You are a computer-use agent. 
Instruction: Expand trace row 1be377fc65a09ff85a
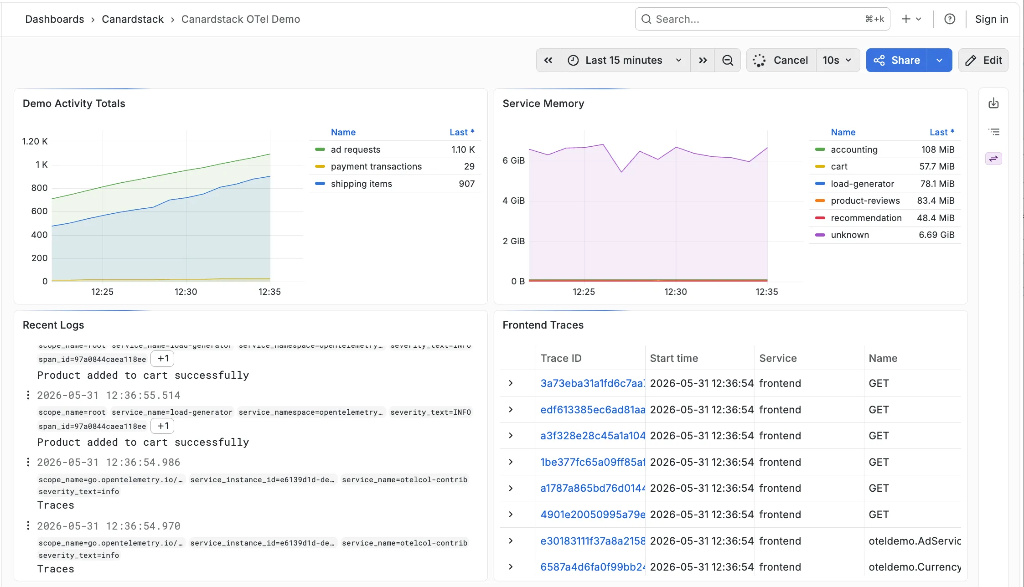click(511, 462)
